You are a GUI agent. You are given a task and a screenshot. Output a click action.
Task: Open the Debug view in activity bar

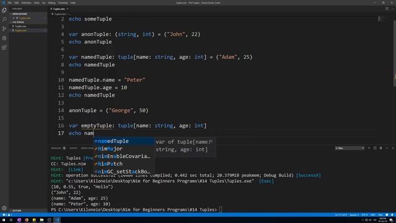pos(4,38)
